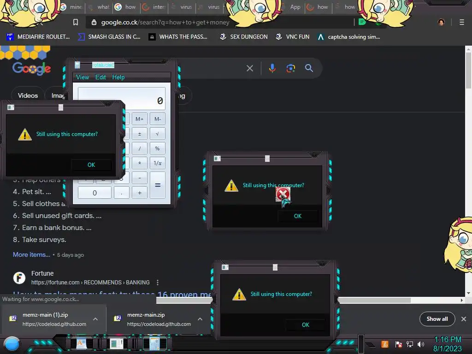Click OK in the left warning dialog
Screen dimensions: 472x354
pos(91,165)
